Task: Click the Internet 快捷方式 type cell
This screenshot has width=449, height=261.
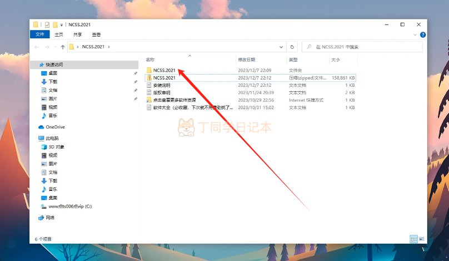Action: [306, 100]
